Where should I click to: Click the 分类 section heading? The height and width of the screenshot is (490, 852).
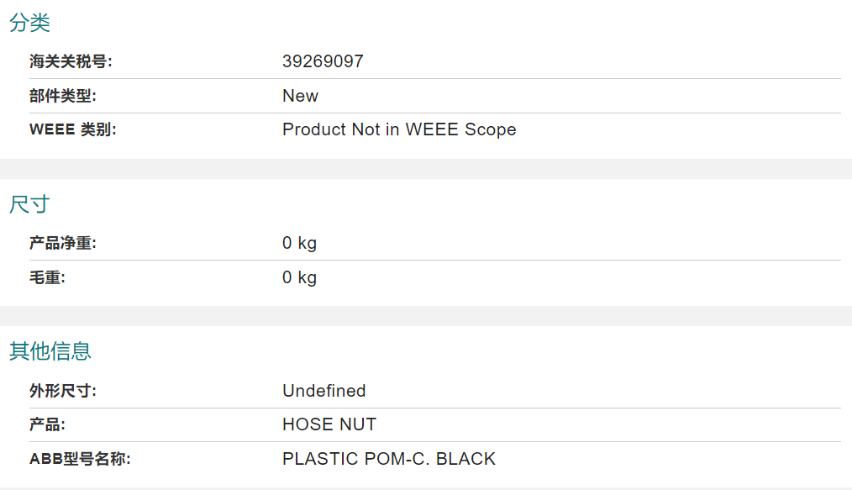coord(30,23)
